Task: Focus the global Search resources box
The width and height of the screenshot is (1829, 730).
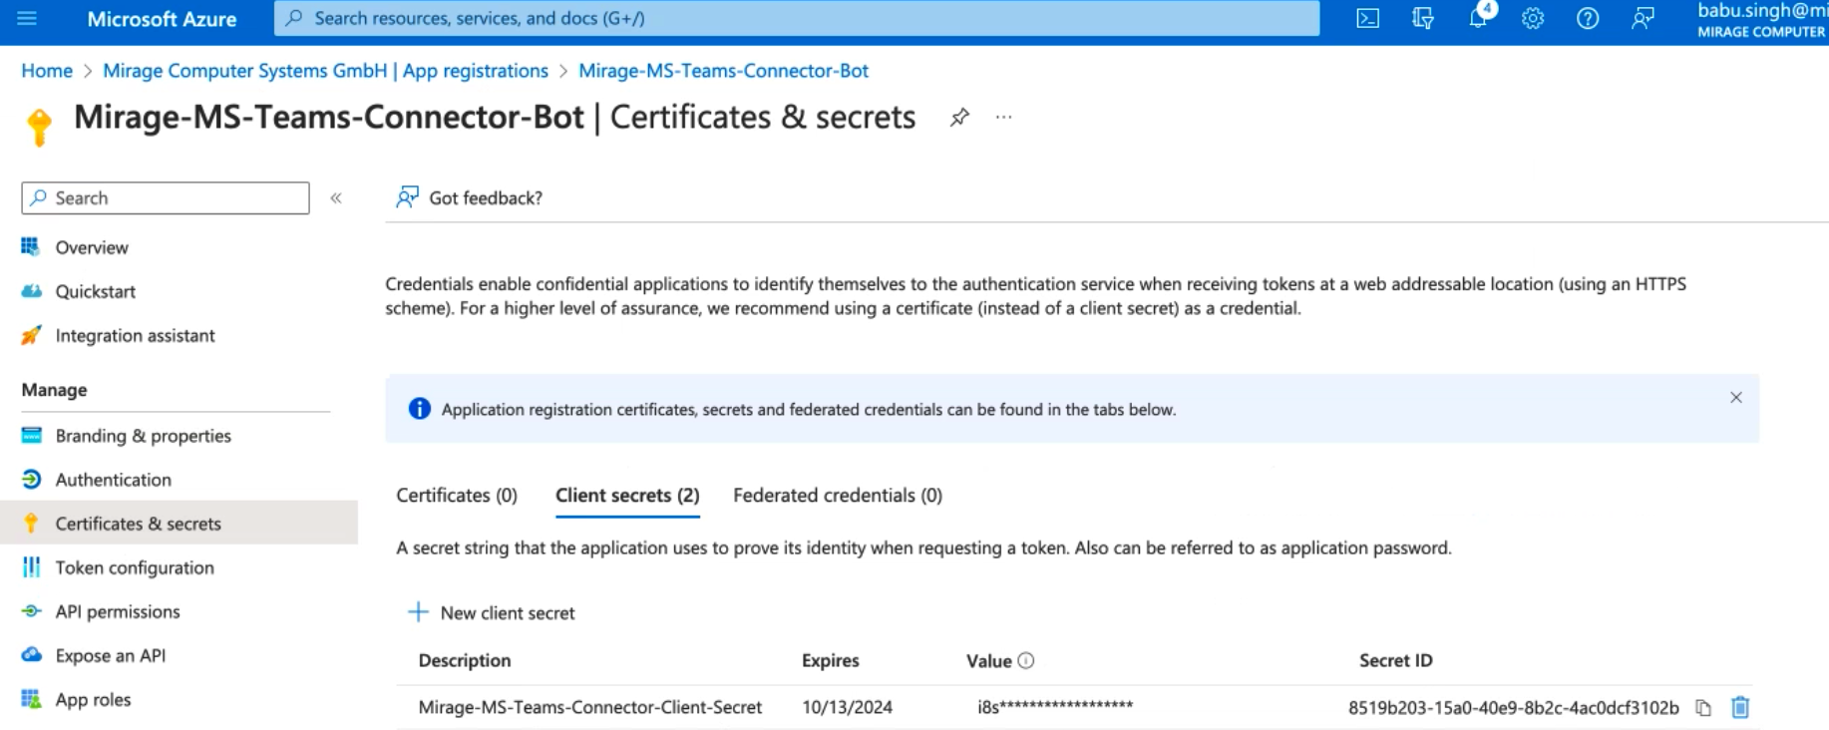Action: (x=797, y=18)
